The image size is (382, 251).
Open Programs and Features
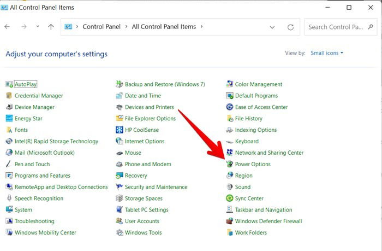43,176
